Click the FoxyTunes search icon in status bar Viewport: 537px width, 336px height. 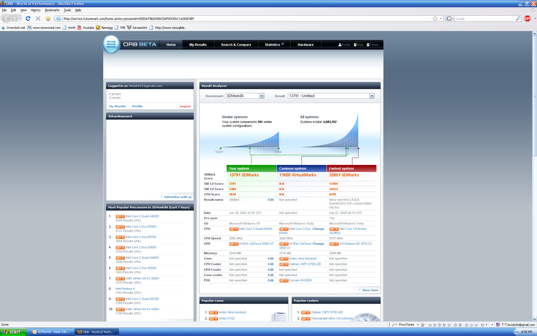(x=394, y=324)
